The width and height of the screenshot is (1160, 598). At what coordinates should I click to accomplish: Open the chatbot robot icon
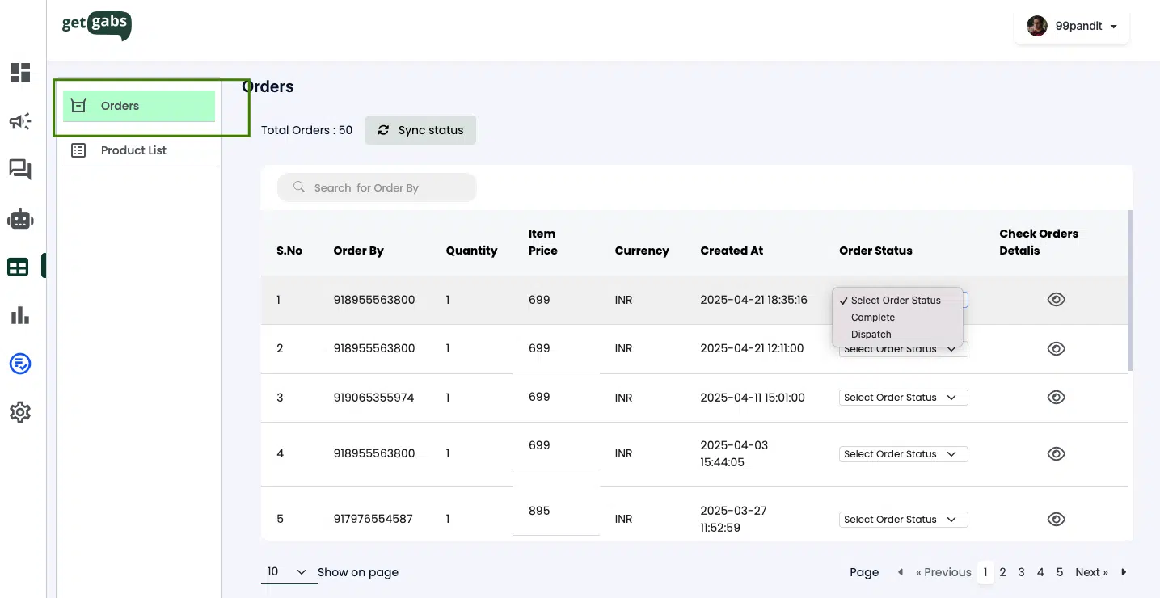tap(20, 218)
